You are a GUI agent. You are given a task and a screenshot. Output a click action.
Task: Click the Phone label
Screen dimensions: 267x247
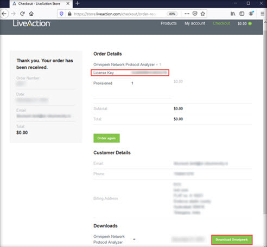[x=99, y=174]
